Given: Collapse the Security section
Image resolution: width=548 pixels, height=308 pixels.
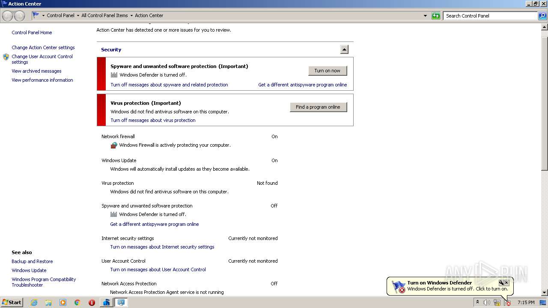Looking at the screenshot, I should 344,49.
